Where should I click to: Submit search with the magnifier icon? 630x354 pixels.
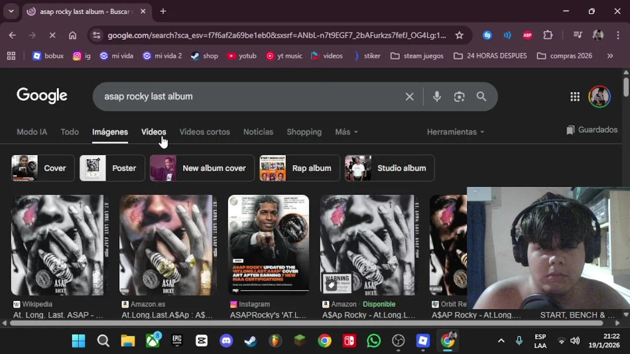pos(481,97)
